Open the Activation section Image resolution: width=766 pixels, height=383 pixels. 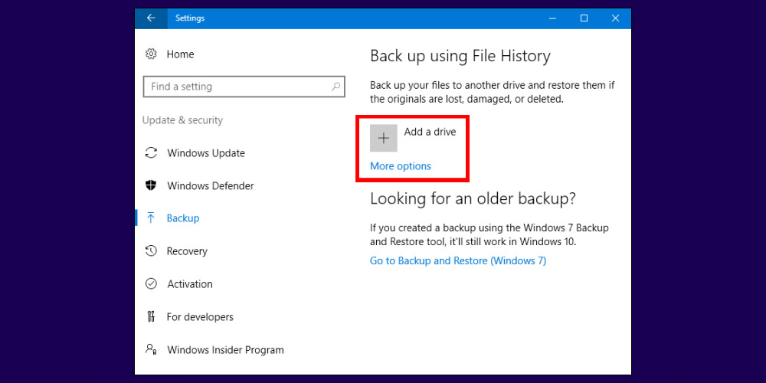pyautogui.click(x=190, y=284)
